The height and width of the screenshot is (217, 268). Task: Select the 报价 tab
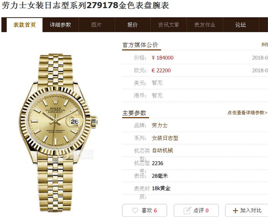[133, 25]
